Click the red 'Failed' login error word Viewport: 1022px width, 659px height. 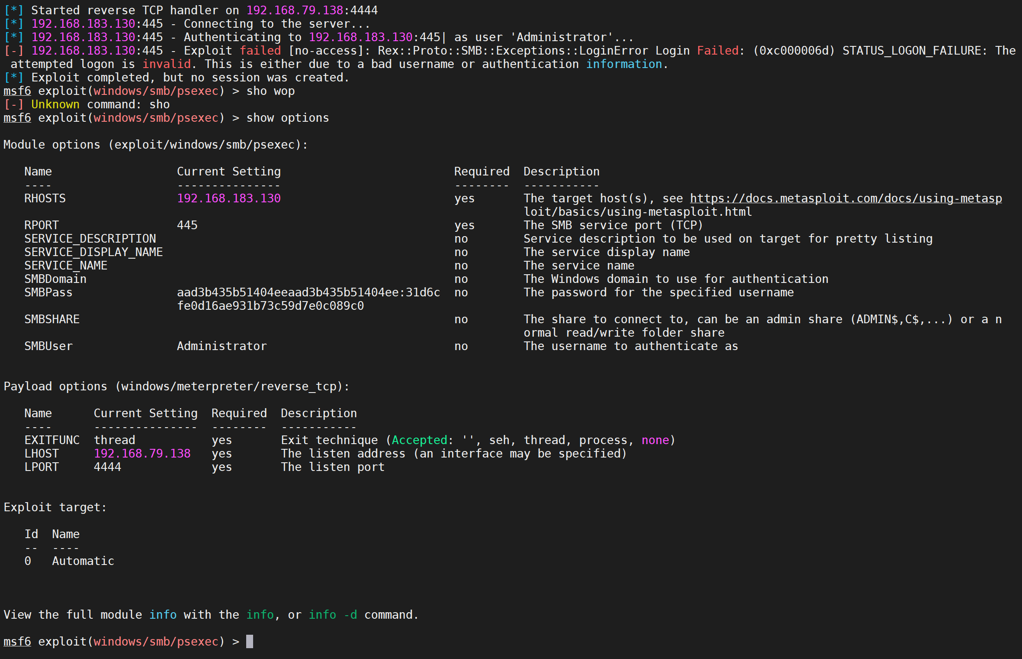717,51
